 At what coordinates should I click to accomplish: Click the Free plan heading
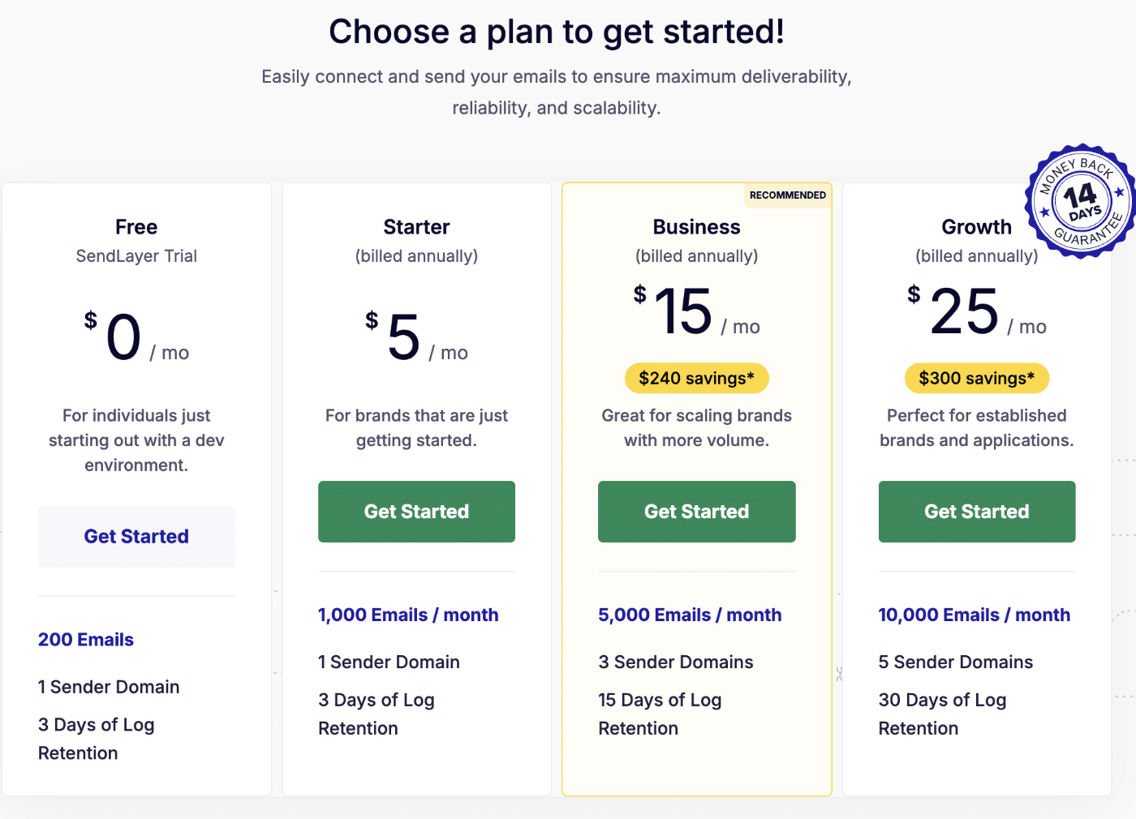[136, 227]
